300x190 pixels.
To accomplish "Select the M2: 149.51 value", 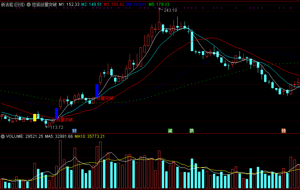I will point(91,4).
